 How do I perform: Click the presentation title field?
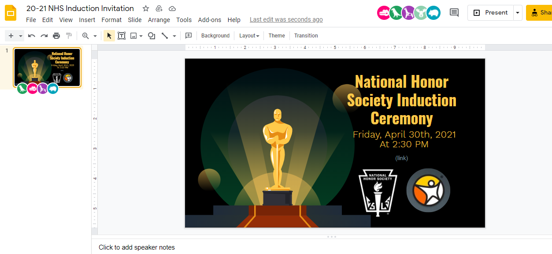tap(80, 8)
